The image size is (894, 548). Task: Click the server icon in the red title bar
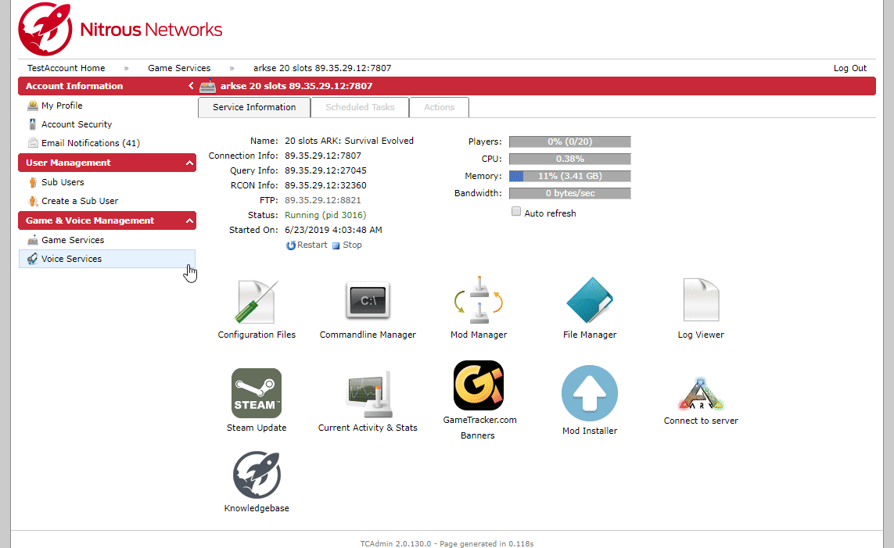(207, 86)
